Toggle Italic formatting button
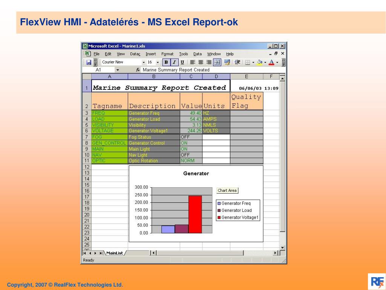 pos(174,62)
